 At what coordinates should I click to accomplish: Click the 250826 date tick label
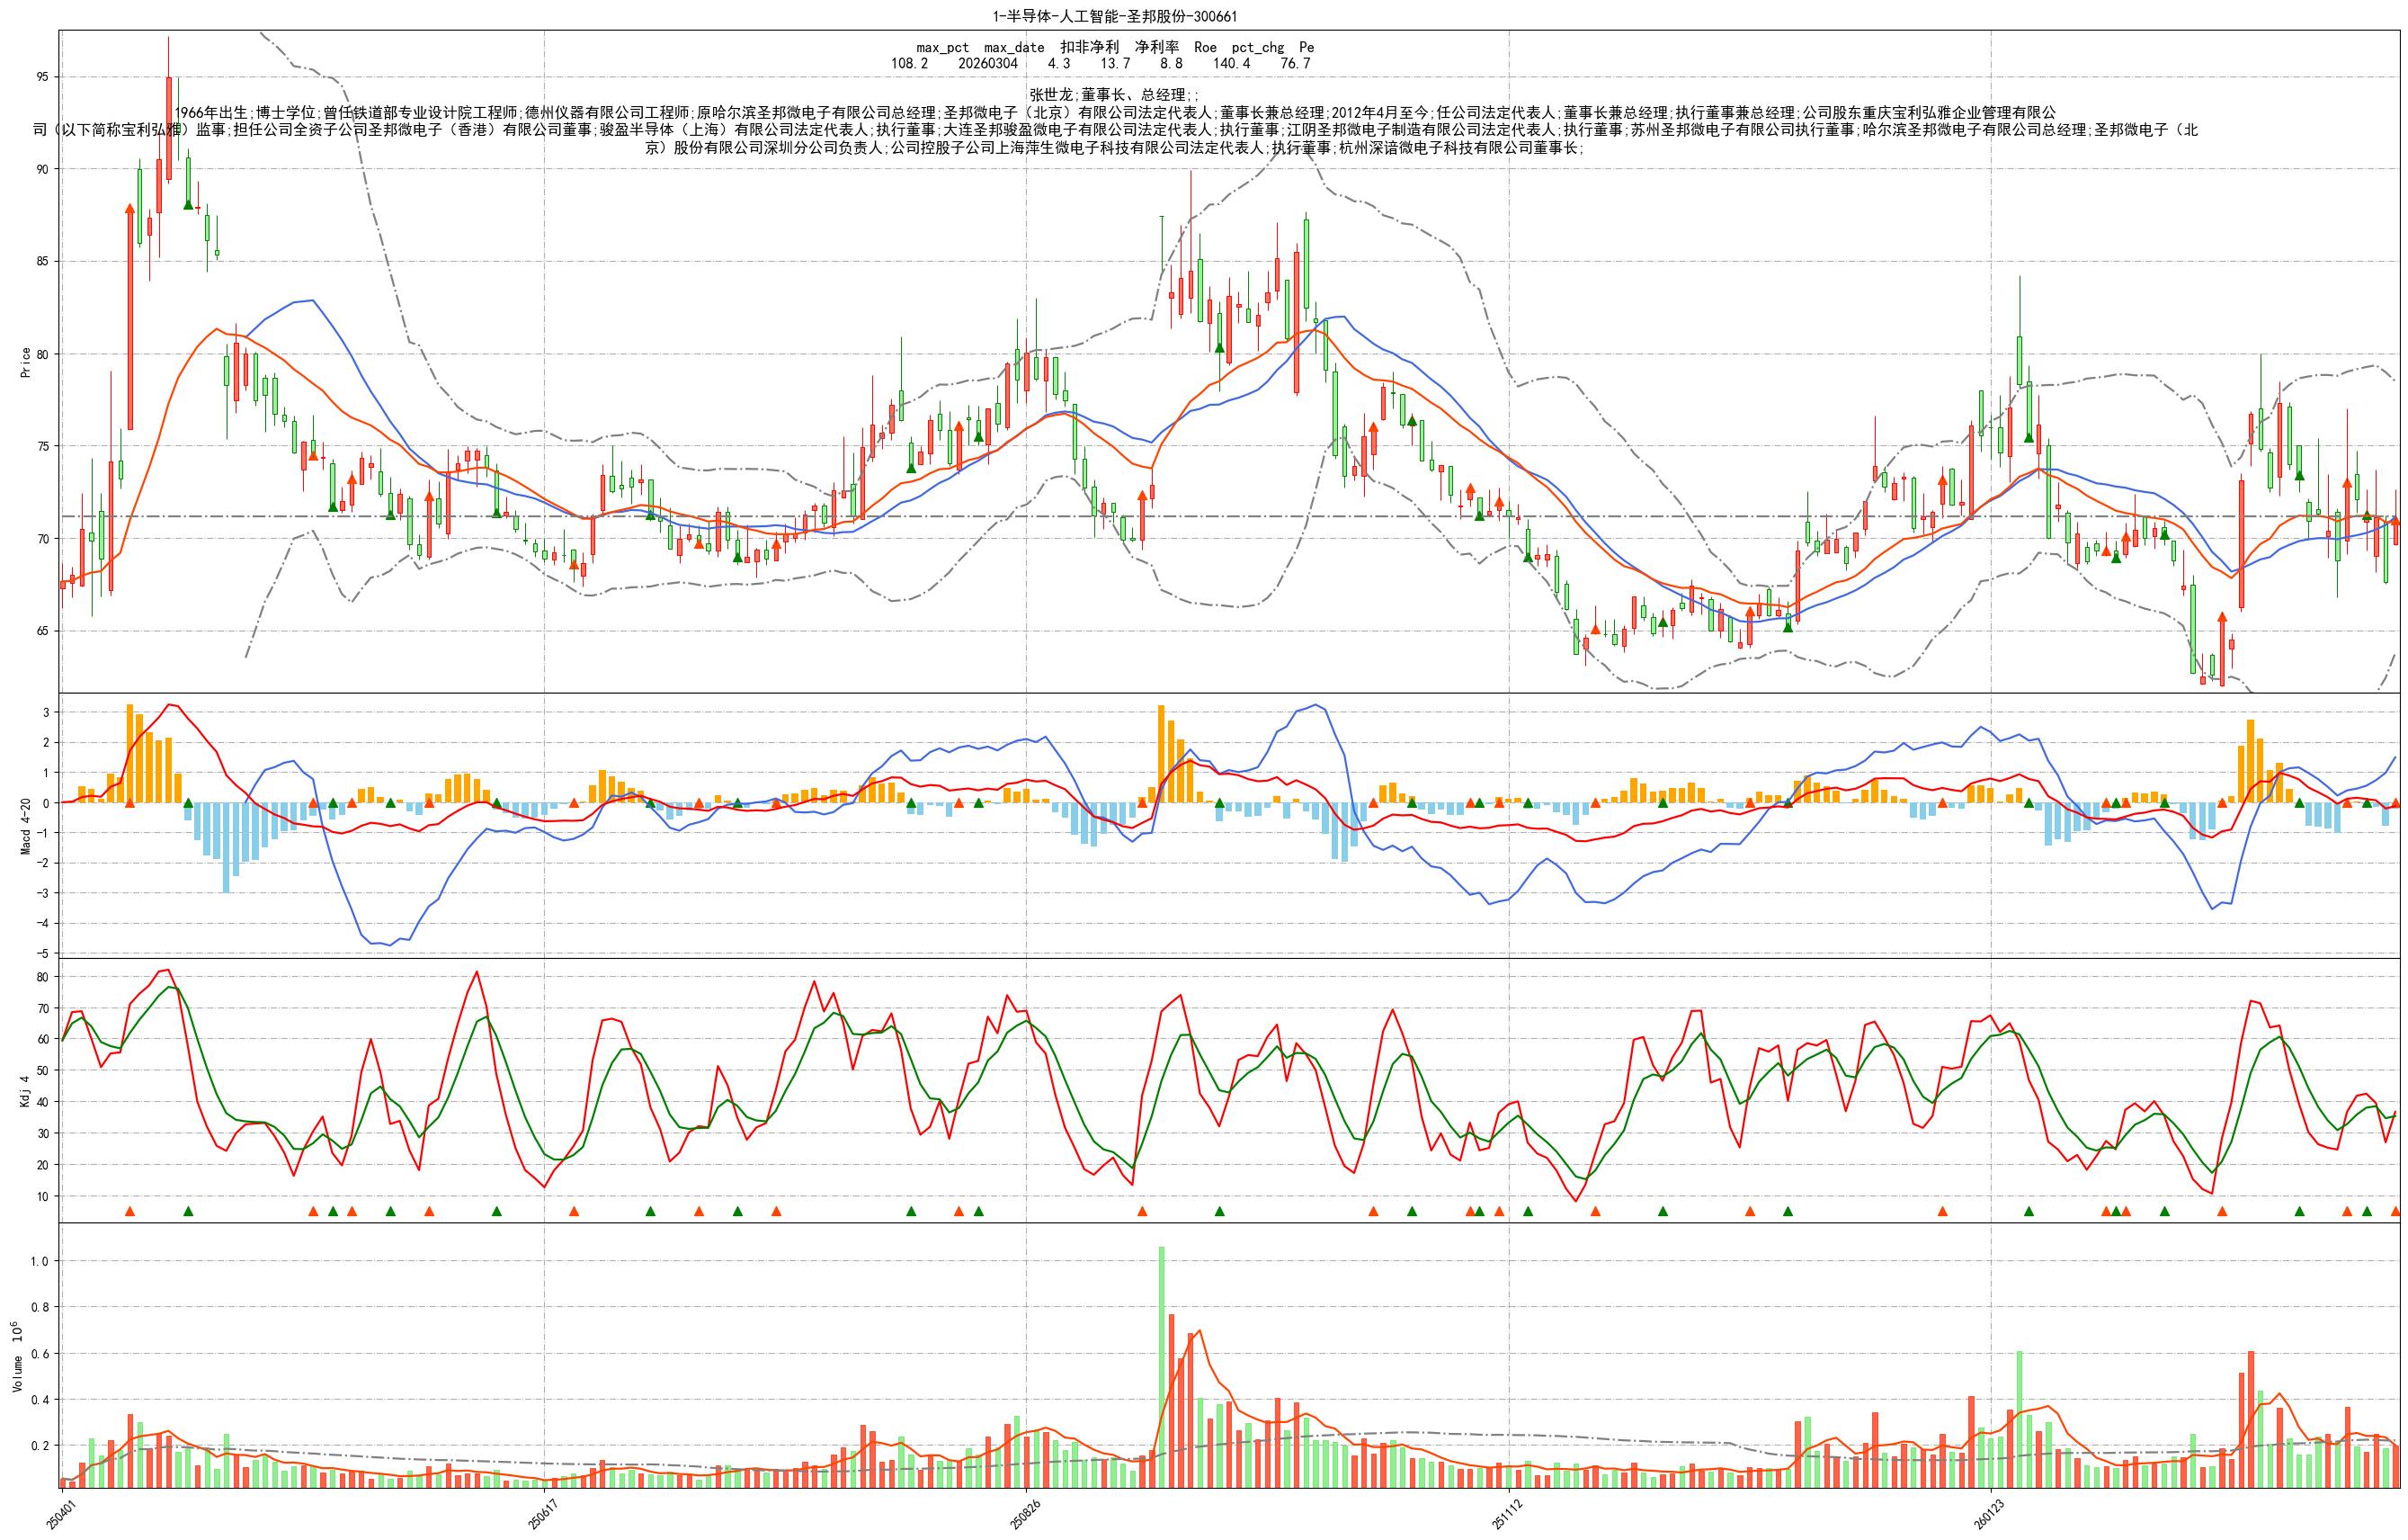(x=1026, y=1516)
